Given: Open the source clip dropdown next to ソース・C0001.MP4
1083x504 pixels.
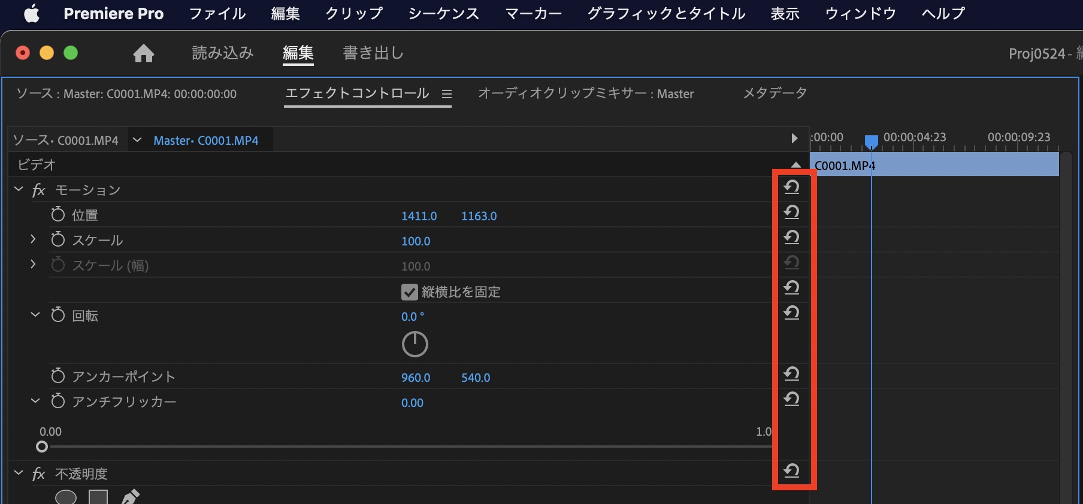Looking at the screenshot, I should pos(137,140).
